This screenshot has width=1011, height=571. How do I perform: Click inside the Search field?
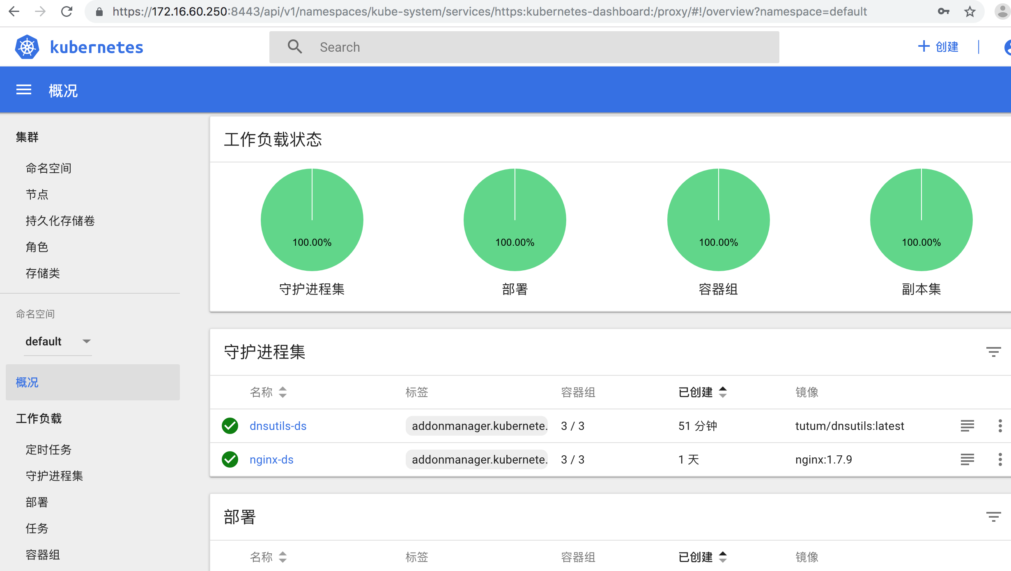pos(524,47)
